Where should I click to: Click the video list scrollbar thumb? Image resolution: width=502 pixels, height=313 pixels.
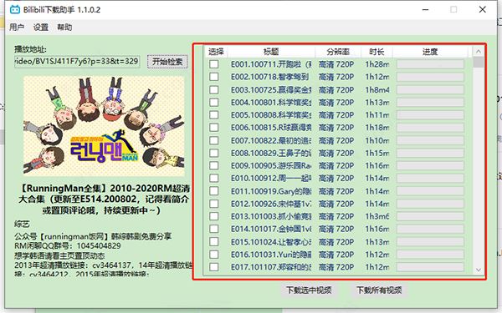pyautogui.click(x=479, y=62)
